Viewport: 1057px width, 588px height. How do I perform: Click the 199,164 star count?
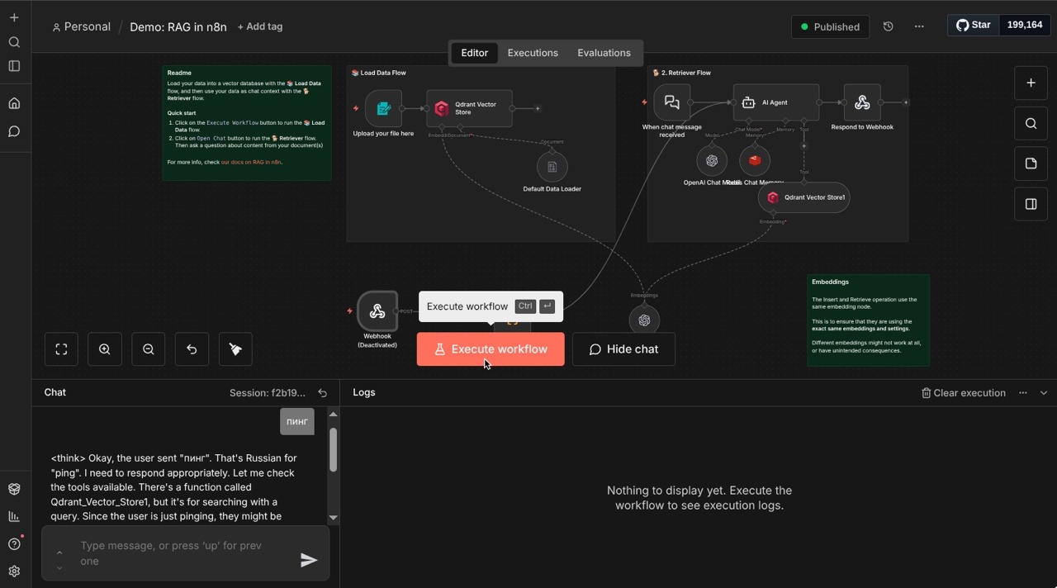pos(1025,25)
